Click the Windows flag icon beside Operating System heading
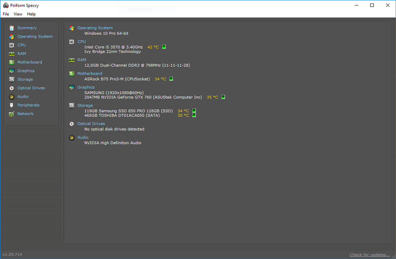 [72, 28]
